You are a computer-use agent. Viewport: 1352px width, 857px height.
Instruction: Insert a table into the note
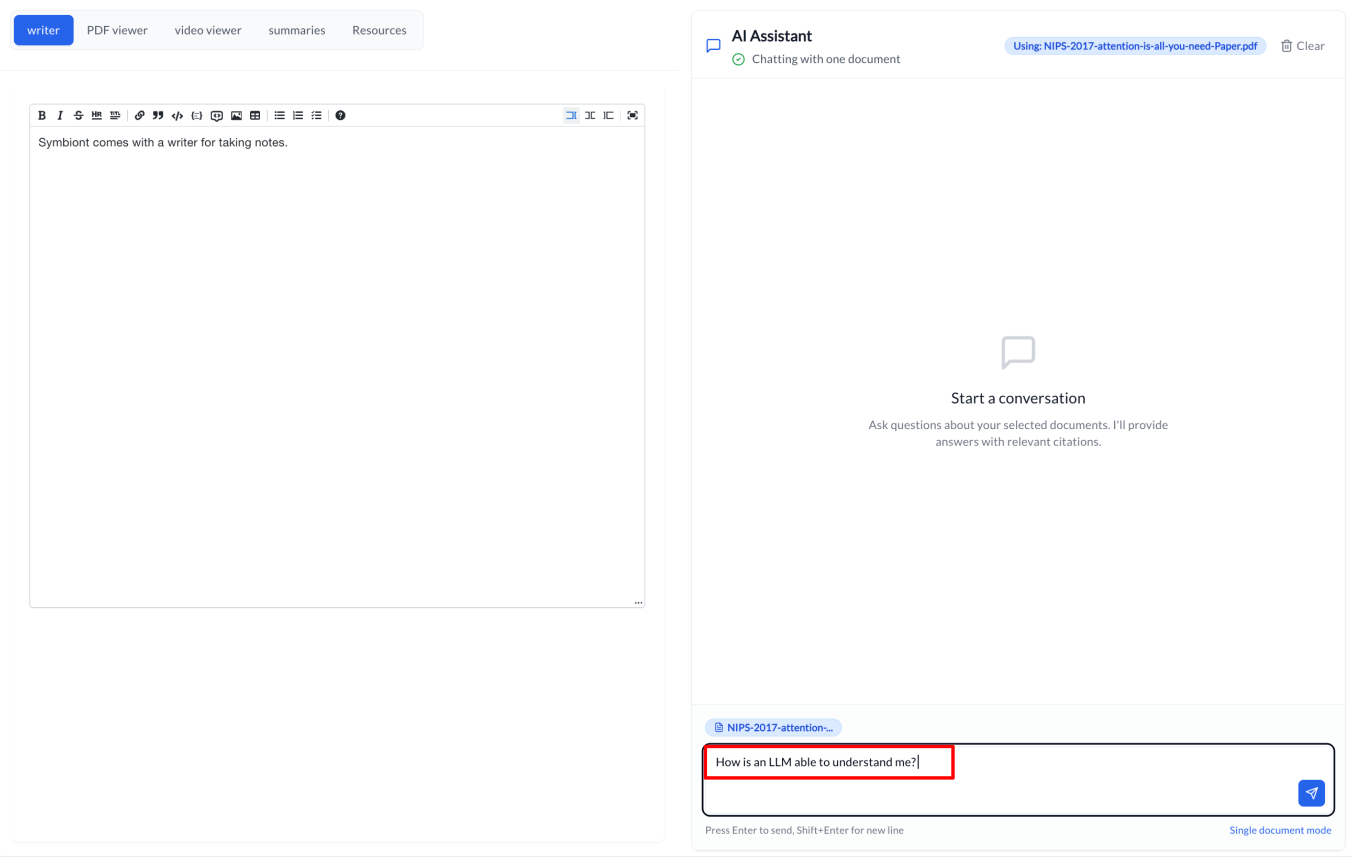(255, 116)
